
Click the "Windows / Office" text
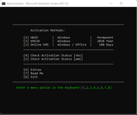click(x=72, y=45)
